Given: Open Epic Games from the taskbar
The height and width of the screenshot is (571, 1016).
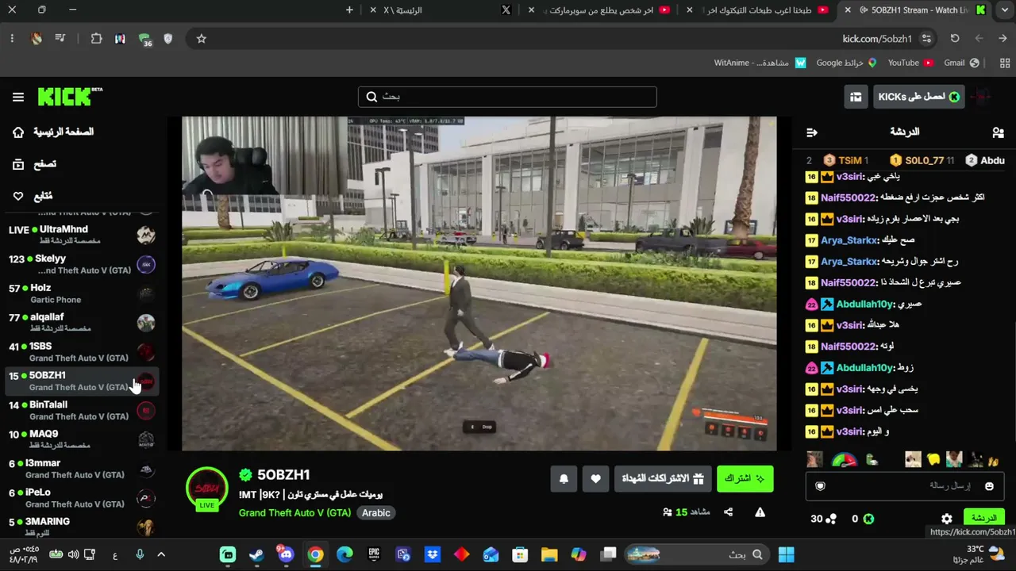Looking at the screenshot, I should tap(374, 554).
